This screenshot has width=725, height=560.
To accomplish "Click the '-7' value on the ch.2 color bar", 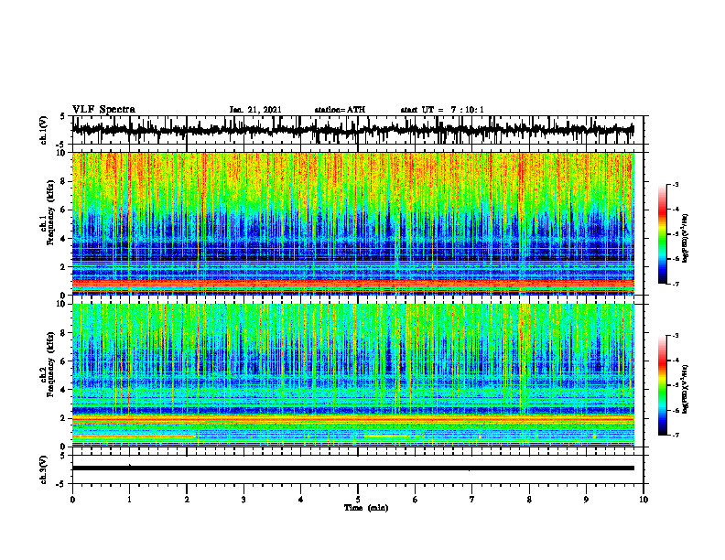I will point(675,436).
